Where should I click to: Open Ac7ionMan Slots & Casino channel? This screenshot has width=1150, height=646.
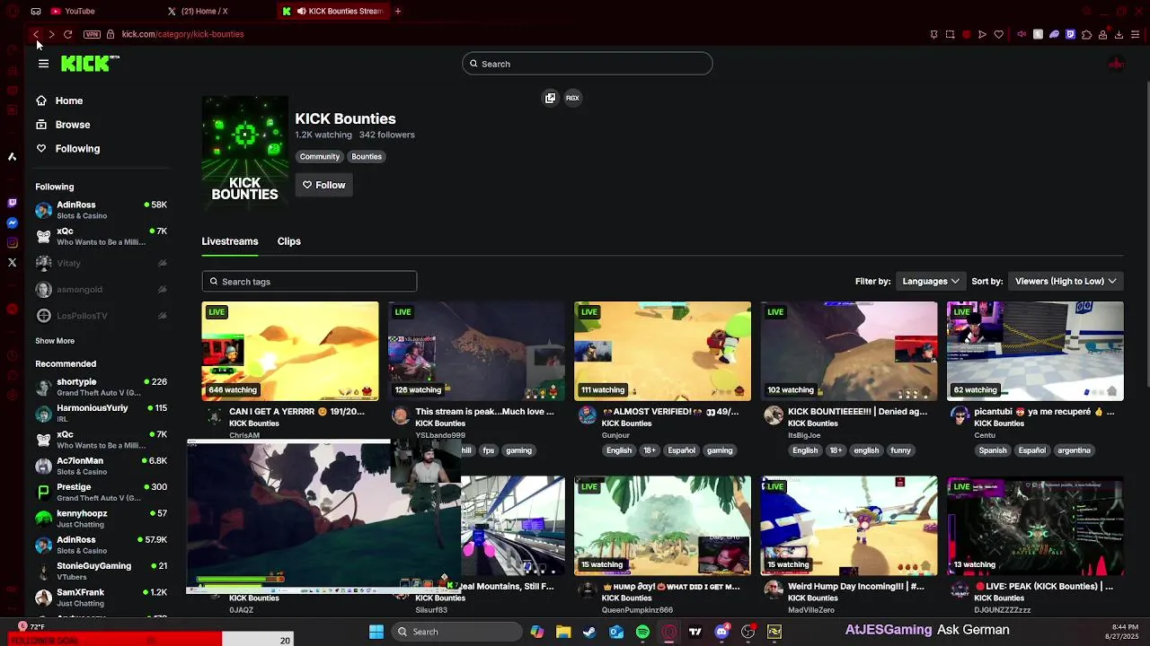coord(102,466)
